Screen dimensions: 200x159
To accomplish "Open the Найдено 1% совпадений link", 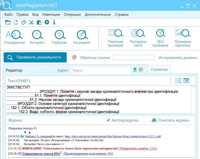I will [39, 136].
